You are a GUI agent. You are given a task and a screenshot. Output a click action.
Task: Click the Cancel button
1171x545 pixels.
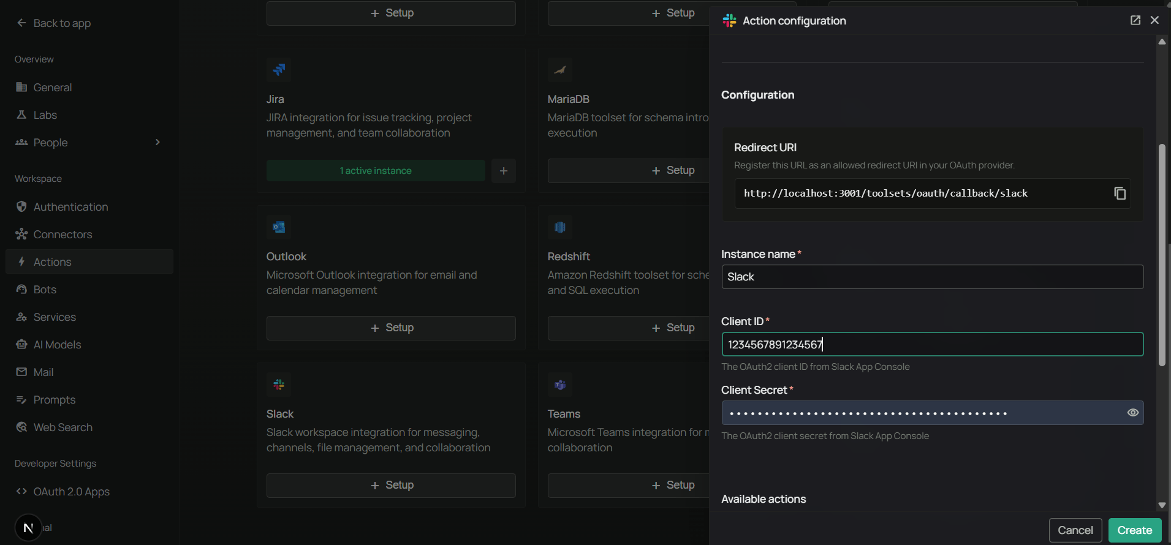1075,530
